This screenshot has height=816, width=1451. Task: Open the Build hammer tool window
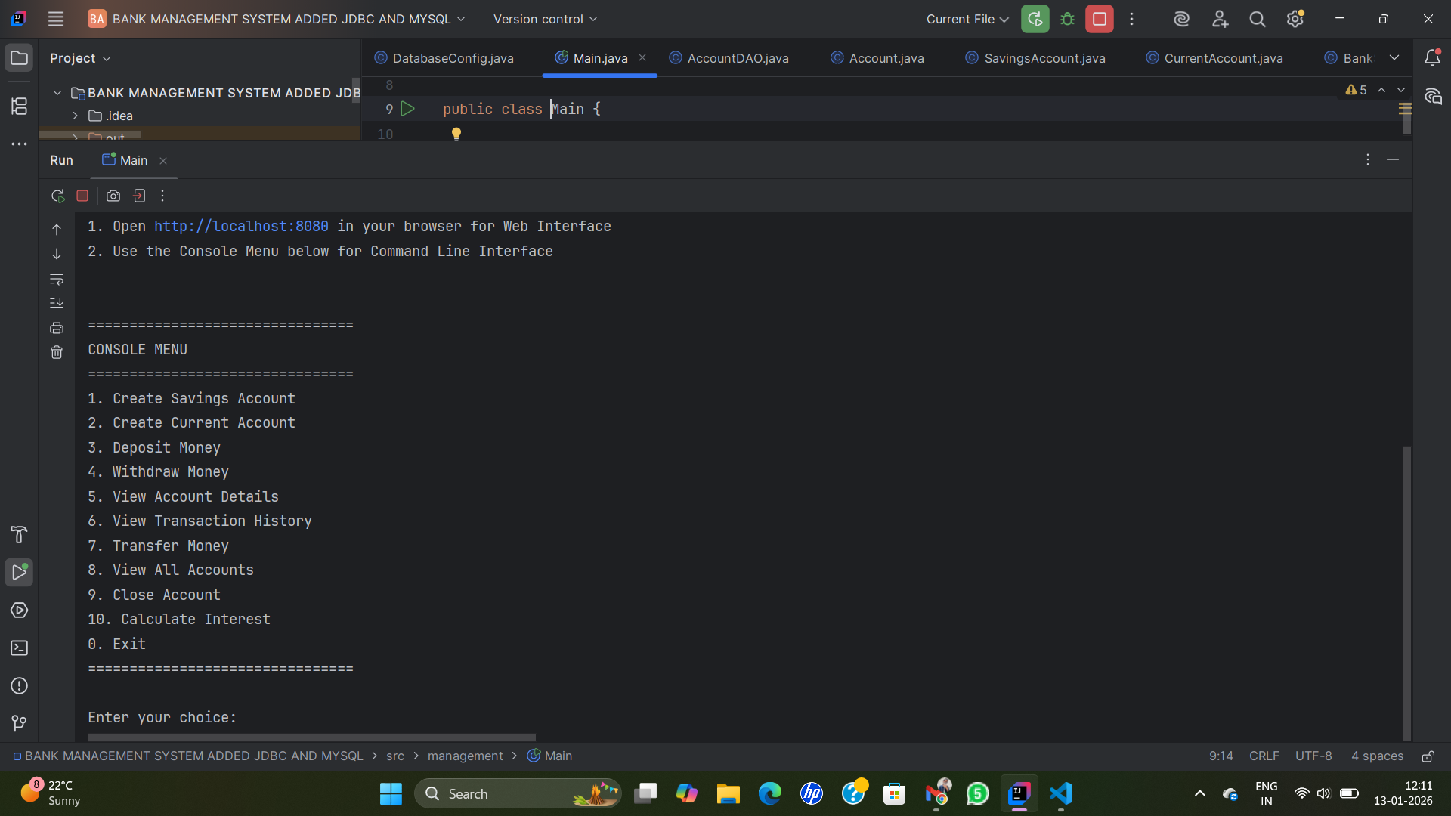tap(20, 535)
